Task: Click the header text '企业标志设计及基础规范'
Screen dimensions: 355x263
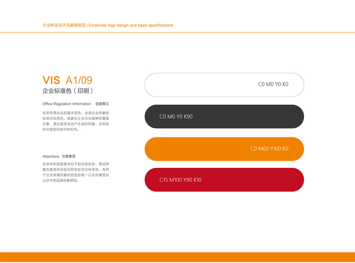Action: click(64, 25)
